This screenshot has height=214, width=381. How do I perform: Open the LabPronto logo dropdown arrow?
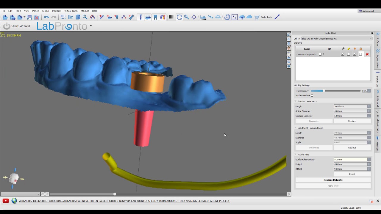(90, 26)
